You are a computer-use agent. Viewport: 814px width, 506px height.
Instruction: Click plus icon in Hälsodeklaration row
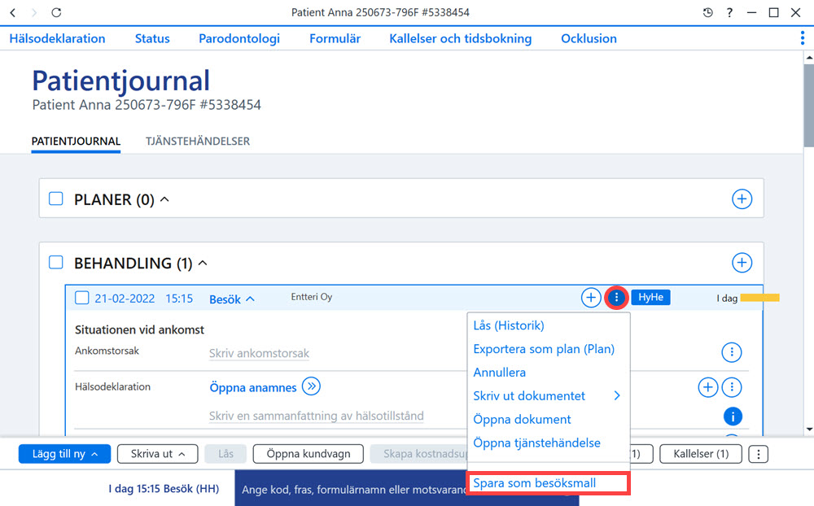point(707,387)
